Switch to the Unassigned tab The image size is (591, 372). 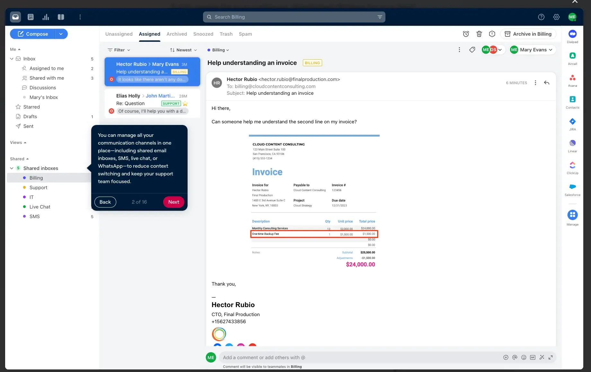(x=119, y=34)
